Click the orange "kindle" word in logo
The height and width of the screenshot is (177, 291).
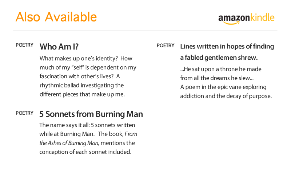[263, 17]
